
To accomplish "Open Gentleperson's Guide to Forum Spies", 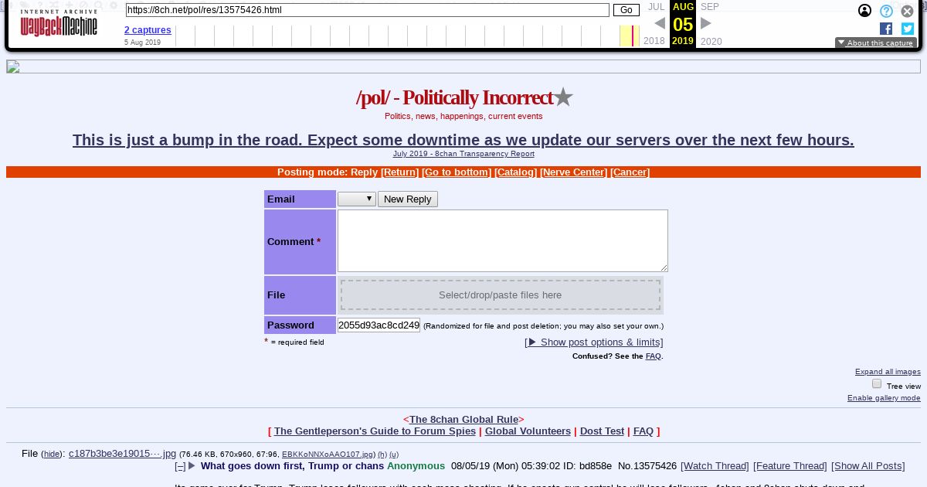I will coord(375,431).
